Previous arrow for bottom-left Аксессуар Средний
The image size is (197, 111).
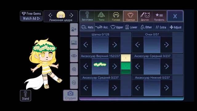tap(86, 88)
